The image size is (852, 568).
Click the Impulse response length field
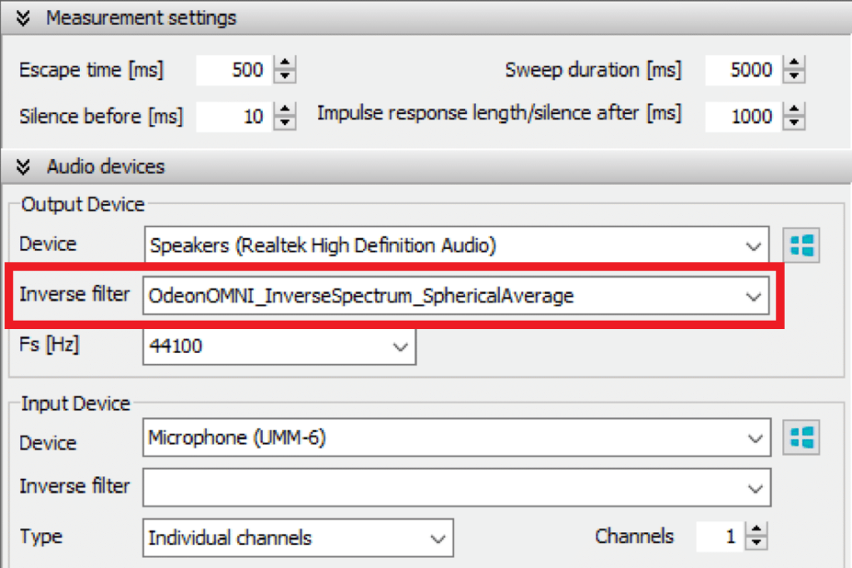coord(742,117)
